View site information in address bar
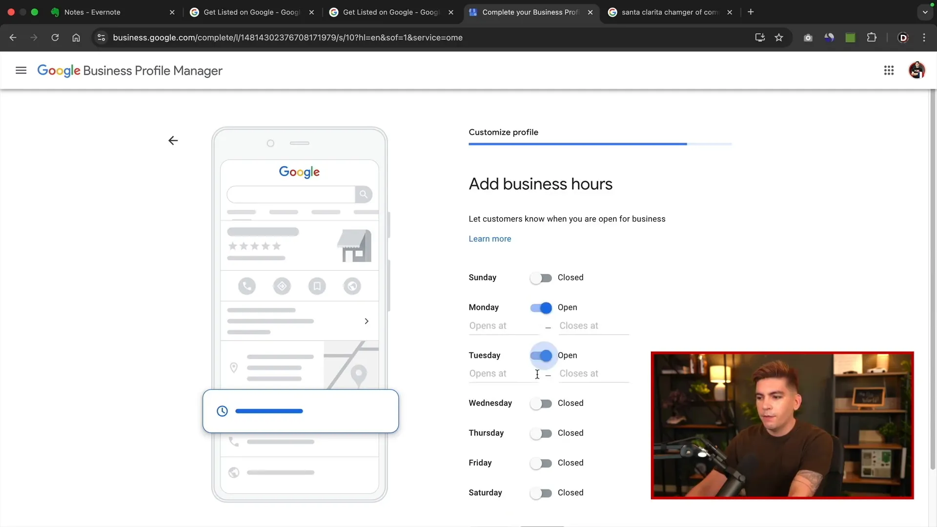Viewport: 937px width, 527px height. click(x=101, y=38)
